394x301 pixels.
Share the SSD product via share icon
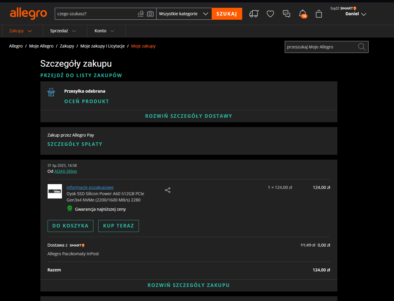pos(168,190)
